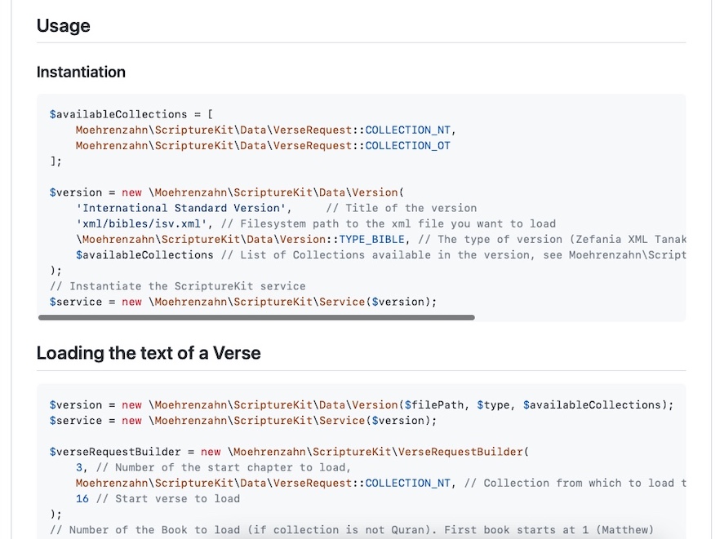Click the $verseRequestBuilder variable name
The image size is (724, 539).
coord(115,452)
